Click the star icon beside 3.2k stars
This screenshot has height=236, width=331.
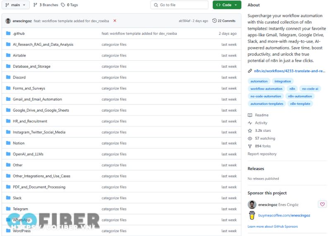click(250, 131)
